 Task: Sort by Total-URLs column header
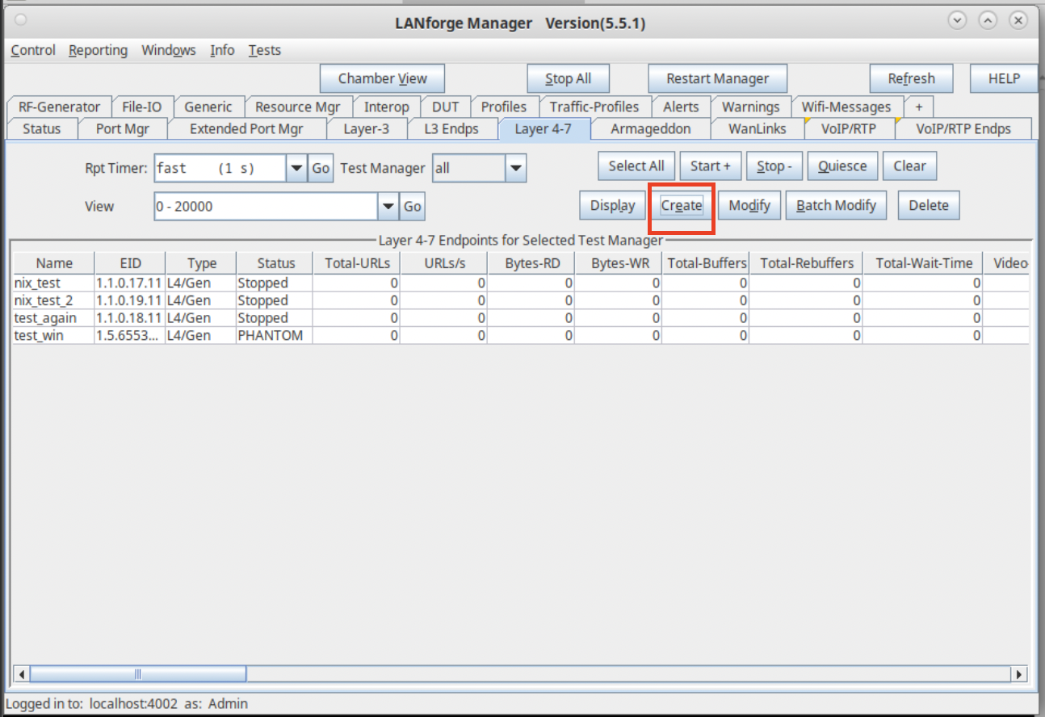(x=357, y=263)
